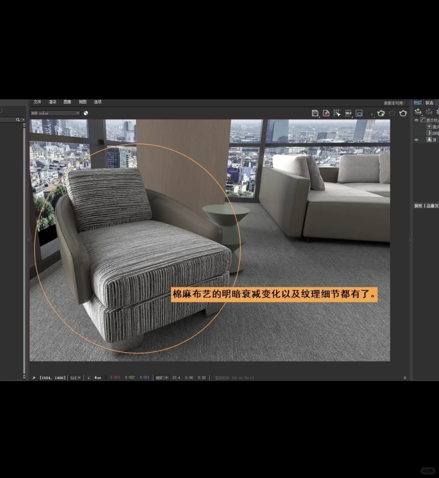Click the save image icon
Image resolution: width=439 pixels, height=478 pixels.
[315, 113]
